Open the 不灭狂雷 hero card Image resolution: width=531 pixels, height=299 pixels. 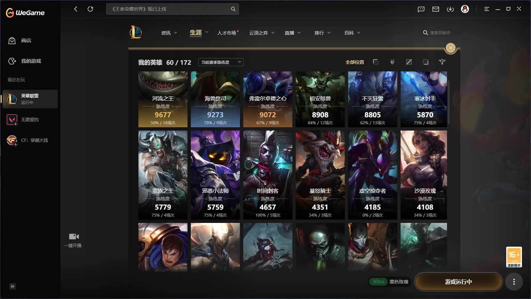(x=373, y=99)
